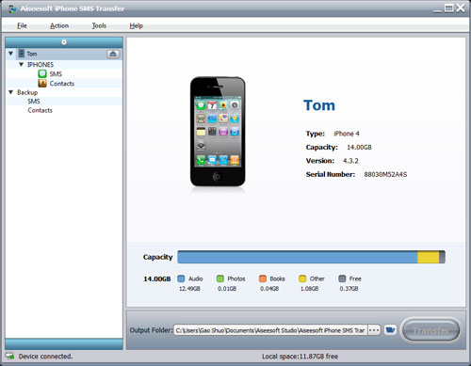The height and width of the screenshot is (366, 471).
Task: Collapse the IPHONES tree node
Action: (x=22, y=64)
